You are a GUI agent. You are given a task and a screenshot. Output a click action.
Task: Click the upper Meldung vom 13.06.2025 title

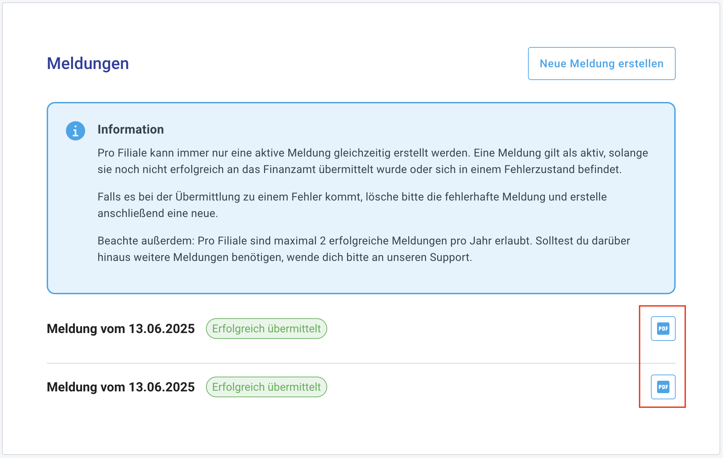120,329
